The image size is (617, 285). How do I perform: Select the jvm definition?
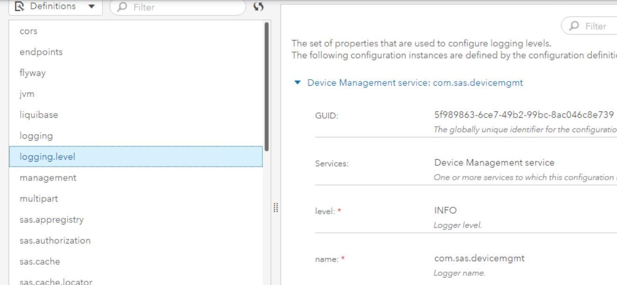(136, 94)
